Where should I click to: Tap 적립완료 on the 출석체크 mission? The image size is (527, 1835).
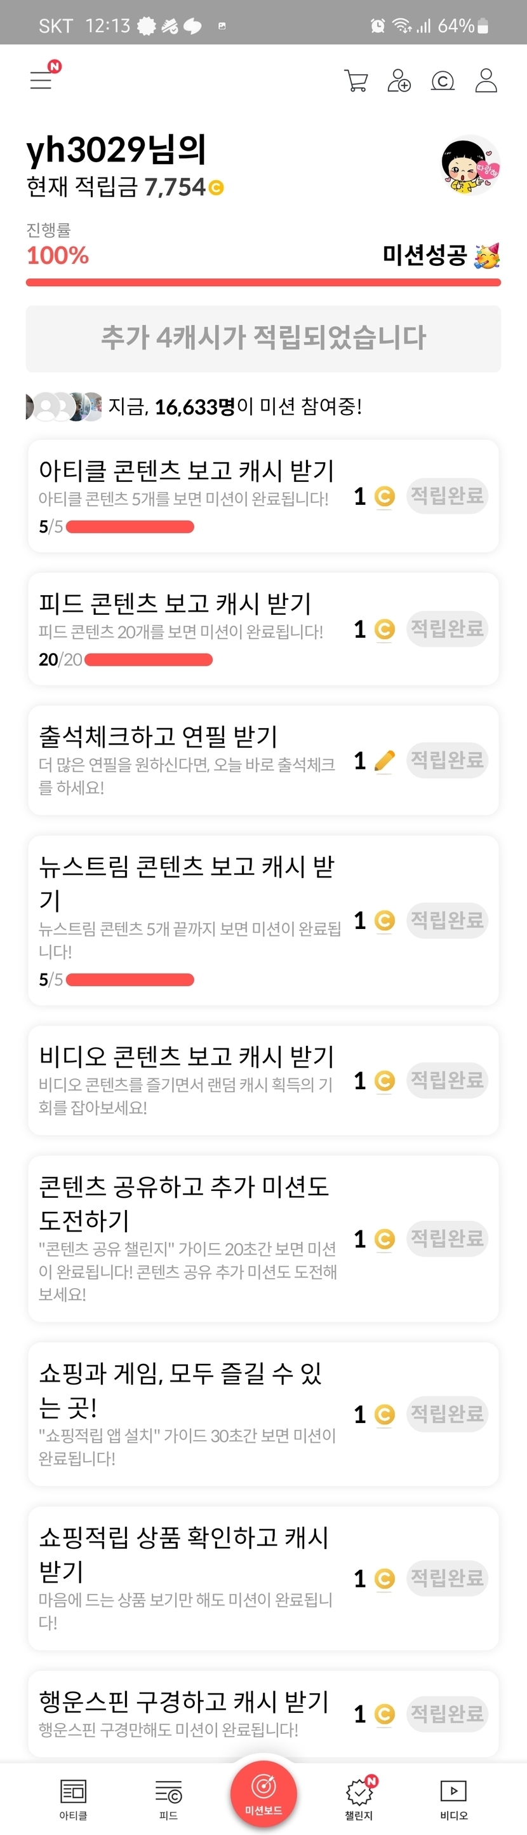click(x=446, y=760)
